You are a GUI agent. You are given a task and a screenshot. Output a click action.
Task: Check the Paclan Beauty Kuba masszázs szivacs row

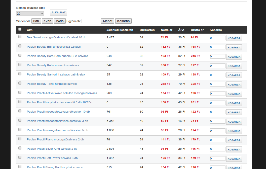[20, 64]
